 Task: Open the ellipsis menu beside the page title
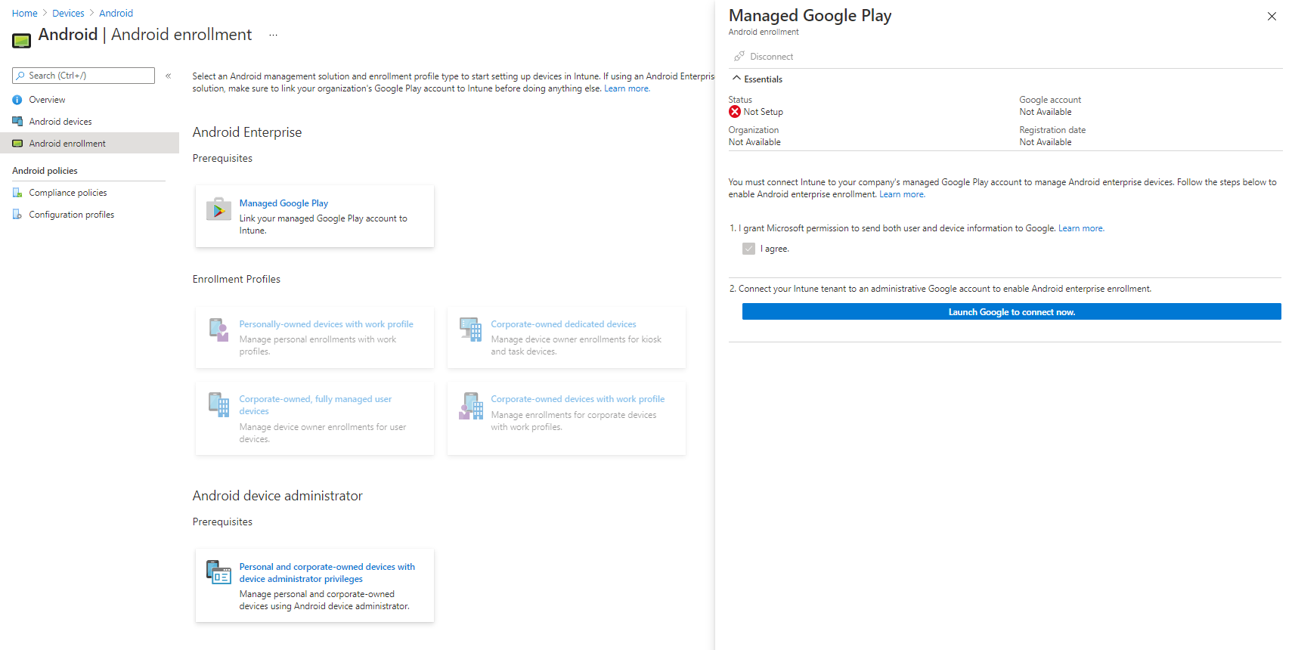pos(273,35)
